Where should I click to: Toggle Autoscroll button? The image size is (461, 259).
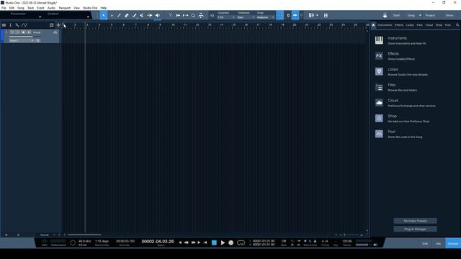pos(295,15)
